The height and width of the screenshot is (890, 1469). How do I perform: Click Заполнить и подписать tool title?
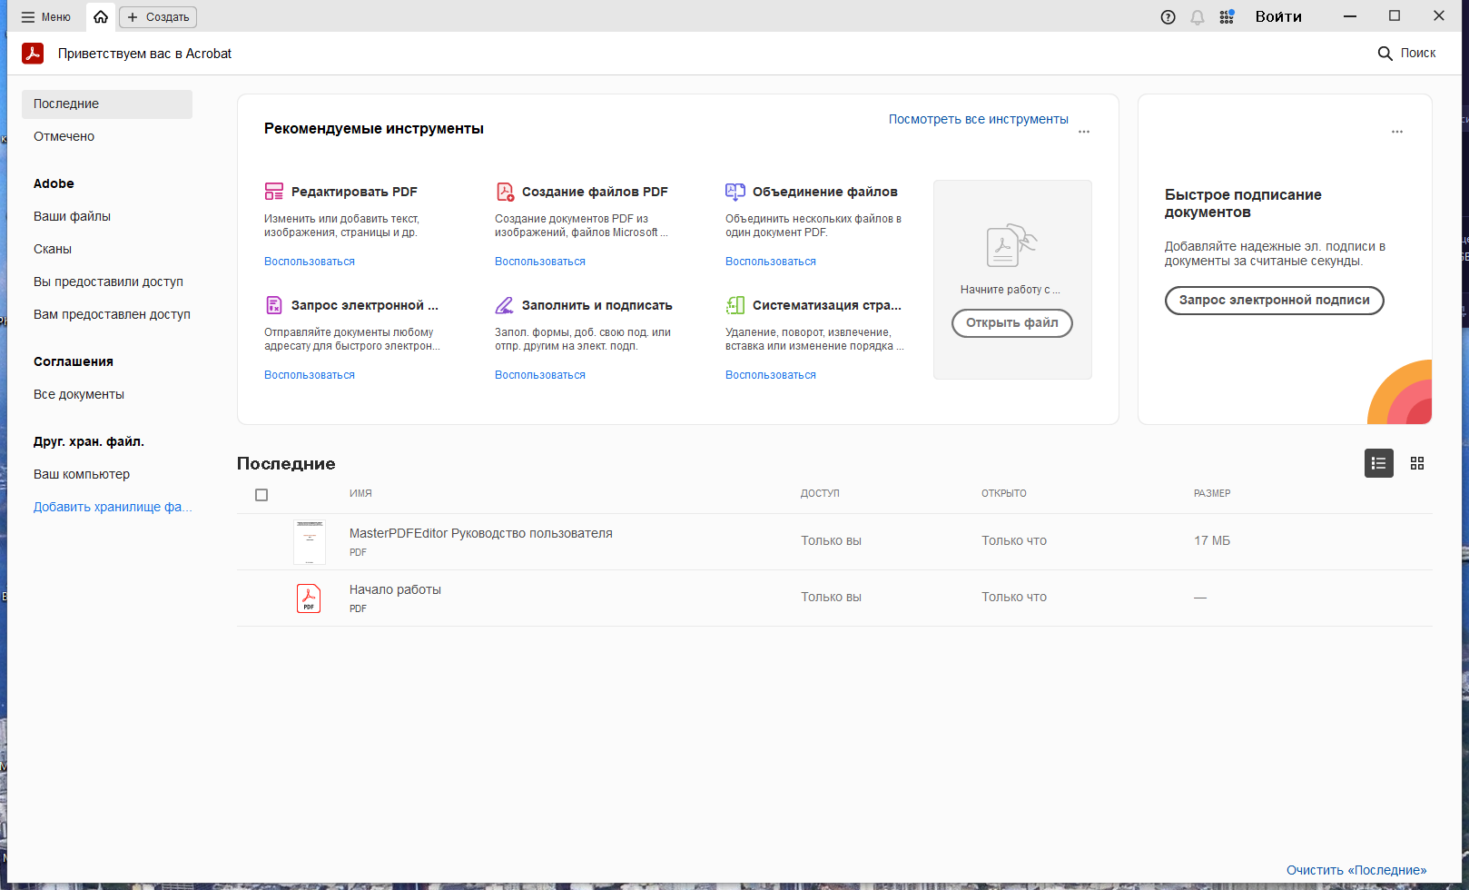[597, 305]
